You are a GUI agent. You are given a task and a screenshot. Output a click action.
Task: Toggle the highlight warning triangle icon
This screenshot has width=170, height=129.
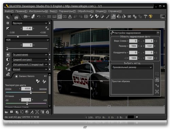point(70,17)
